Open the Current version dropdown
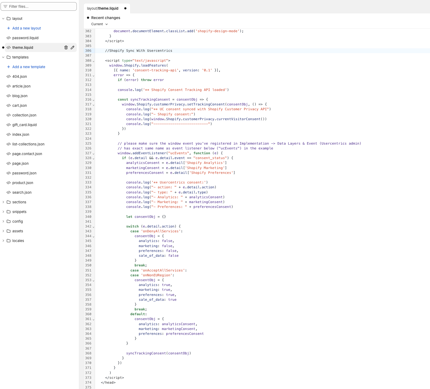 click(100, 24)
